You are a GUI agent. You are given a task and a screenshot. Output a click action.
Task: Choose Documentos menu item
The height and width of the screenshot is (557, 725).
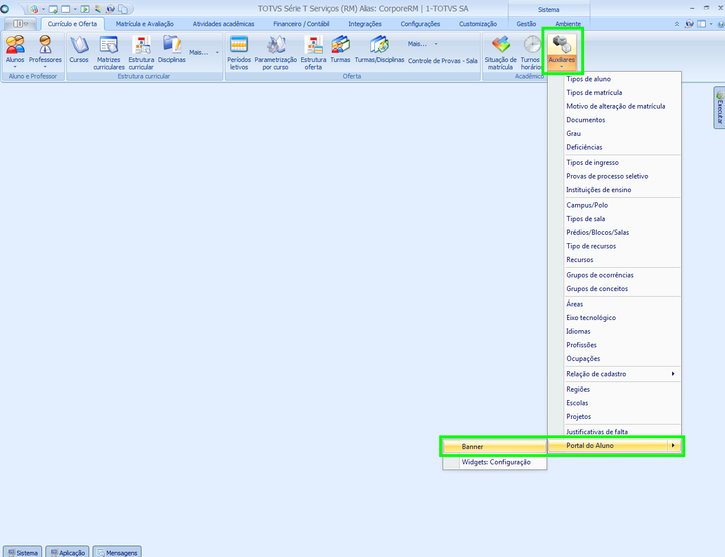614,120
